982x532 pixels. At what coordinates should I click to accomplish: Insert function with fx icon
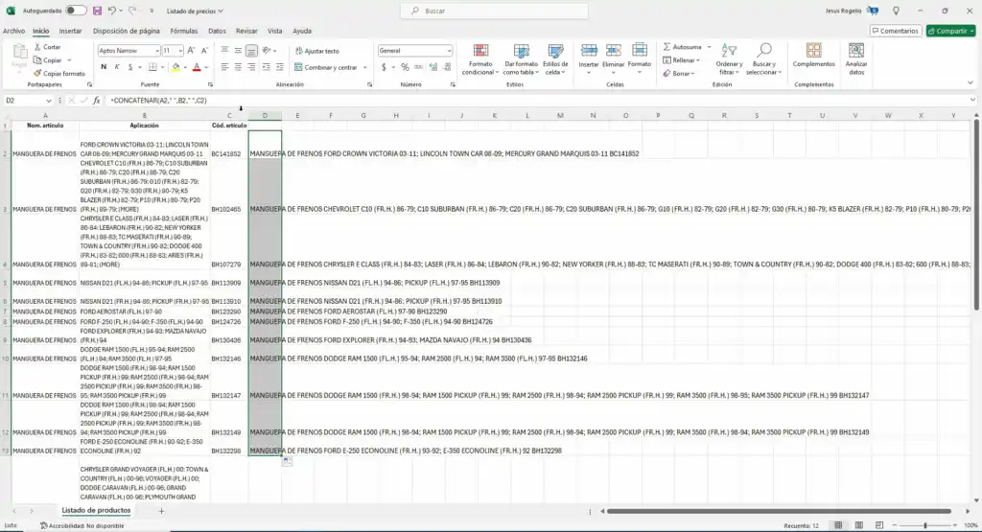[x=97, y=100]
